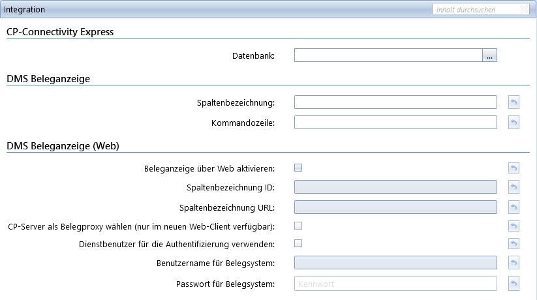Click the reset icon for Benutzername für Belegsystem
537x300 pixels.
pyautogui.click(x=514, y=263)
